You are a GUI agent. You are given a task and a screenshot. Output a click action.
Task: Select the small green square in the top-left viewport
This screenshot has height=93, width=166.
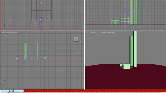pos(41,3)
